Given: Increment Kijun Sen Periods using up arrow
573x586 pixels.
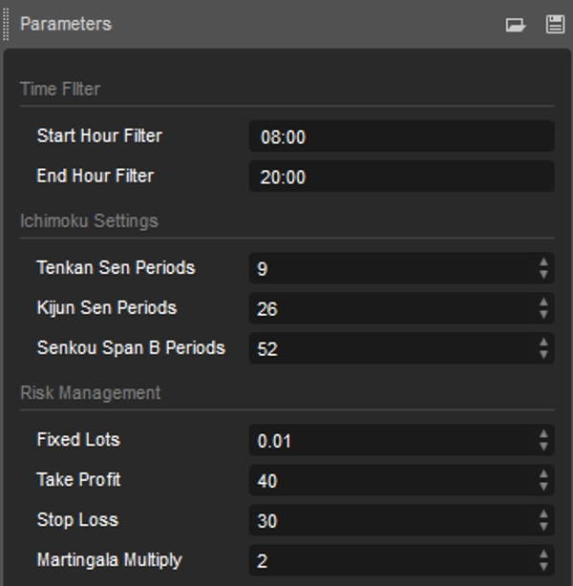Looking at the screenshot, I should (543, 303).
